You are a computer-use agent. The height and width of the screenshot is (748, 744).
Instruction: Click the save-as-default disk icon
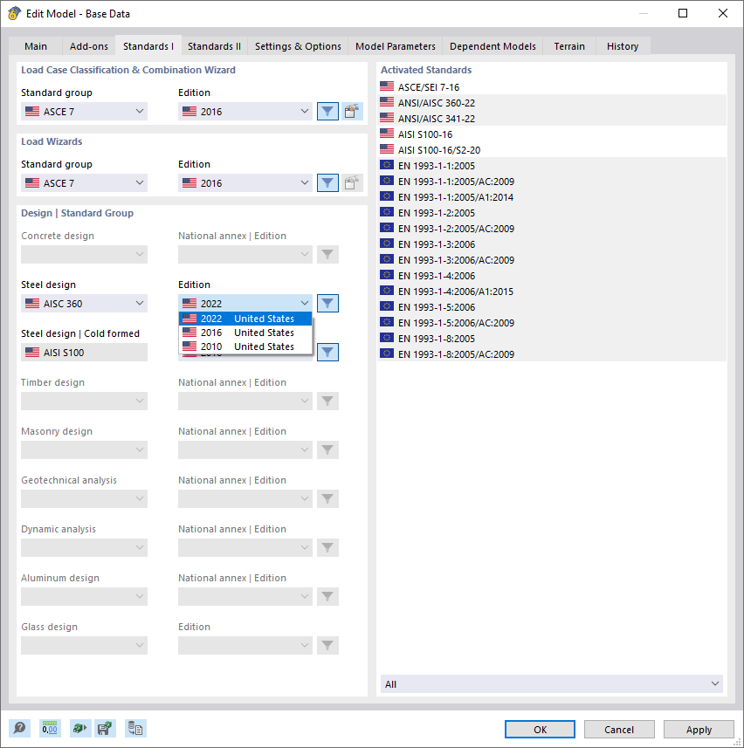tap(105, 729)
